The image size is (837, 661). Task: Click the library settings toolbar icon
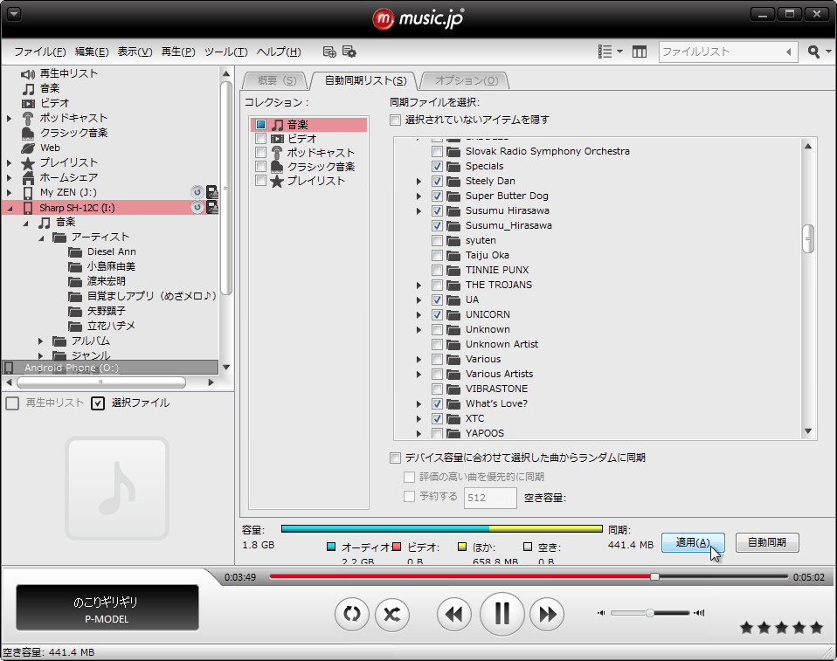(349, 52)
